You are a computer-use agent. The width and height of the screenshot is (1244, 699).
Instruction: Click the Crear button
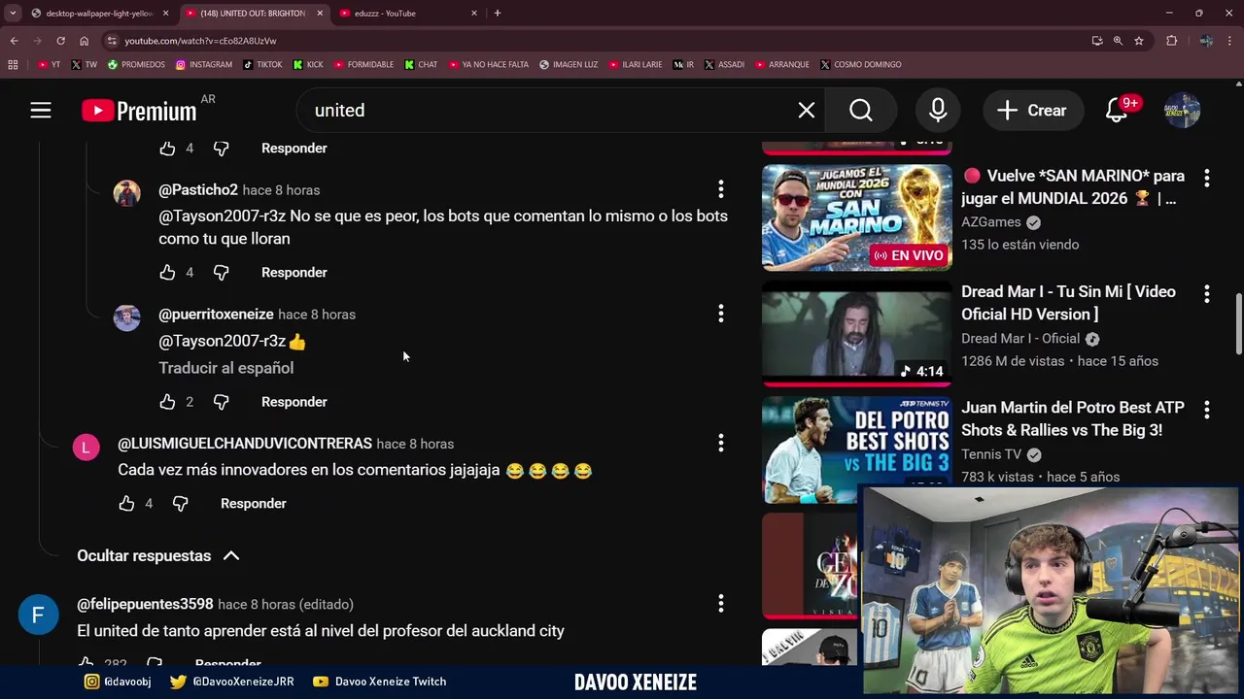1032,111
